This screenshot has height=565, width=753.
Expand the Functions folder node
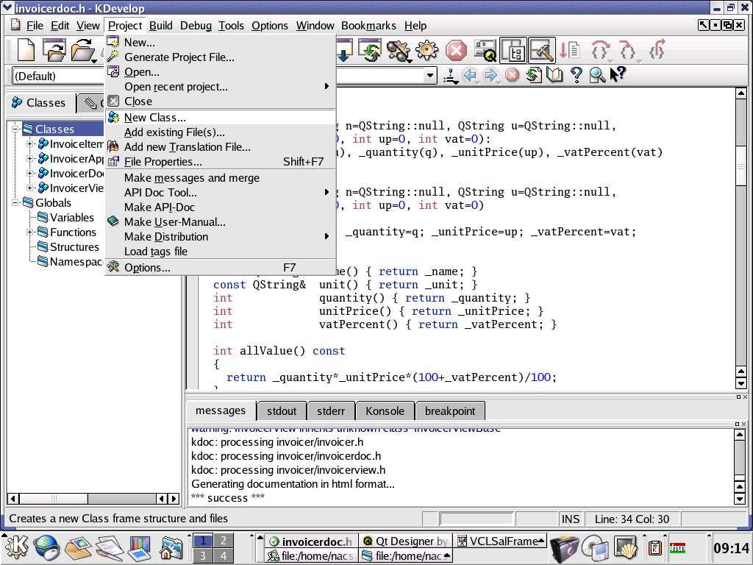29,232
